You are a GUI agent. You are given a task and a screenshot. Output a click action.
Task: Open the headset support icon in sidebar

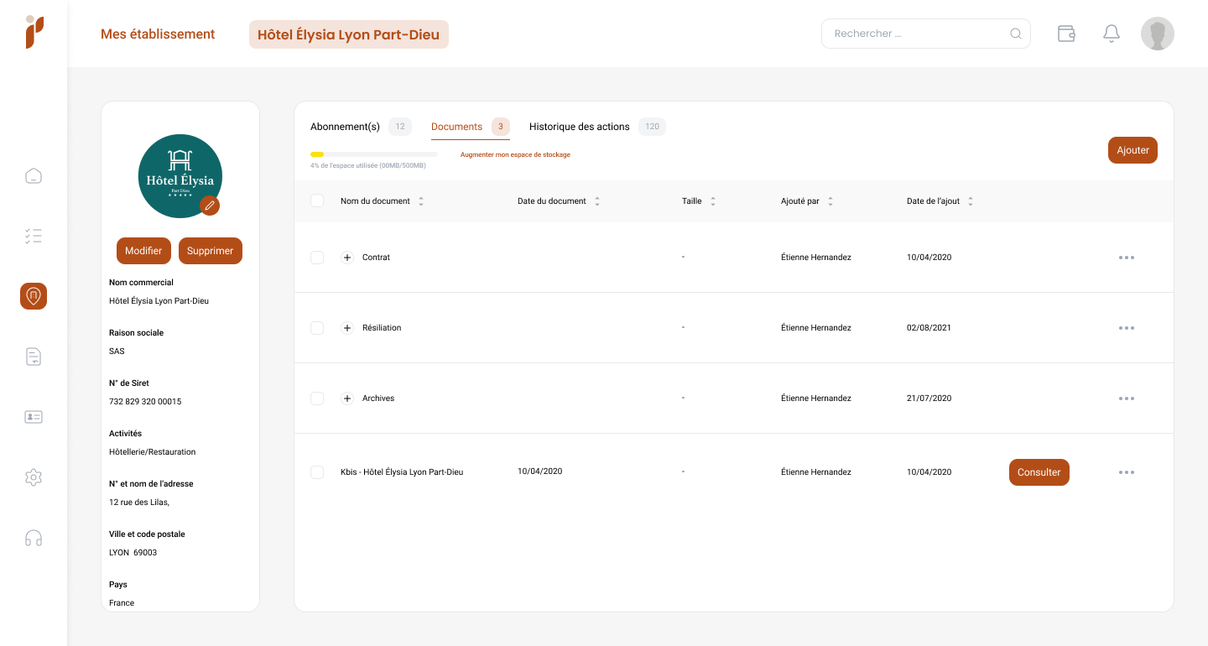pos(34,538)
